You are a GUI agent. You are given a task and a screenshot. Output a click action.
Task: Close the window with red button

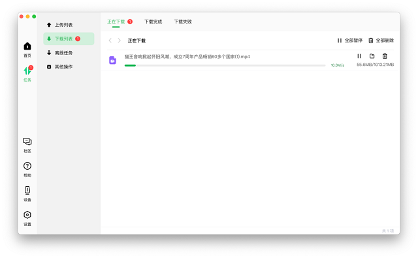tap(22, 16)
